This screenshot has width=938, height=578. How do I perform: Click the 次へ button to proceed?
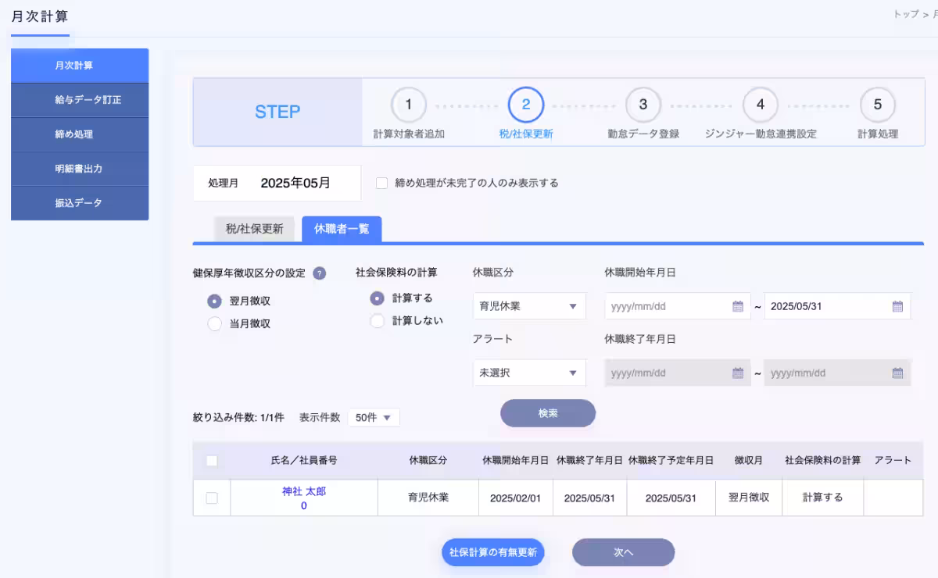623,552
